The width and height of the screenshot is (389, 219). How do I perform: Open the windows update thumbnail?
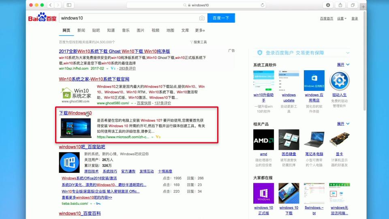coord(289,80)
